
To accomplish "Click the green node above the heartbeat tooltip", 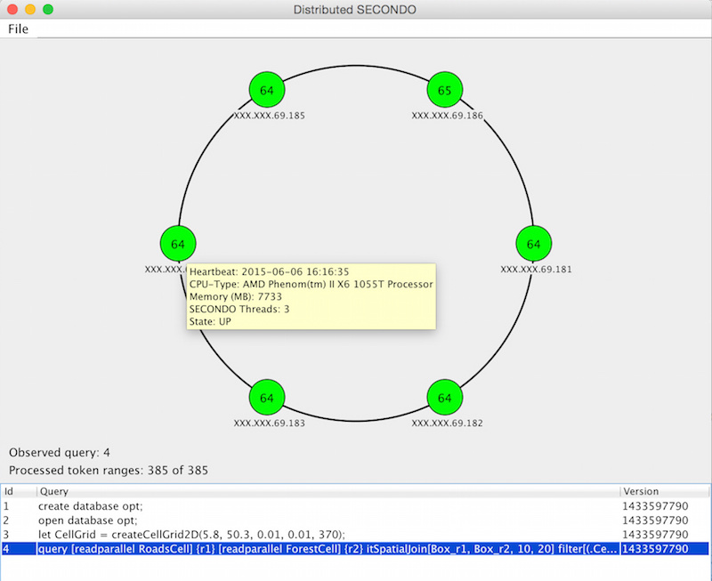I will click(x=177, y=244).
